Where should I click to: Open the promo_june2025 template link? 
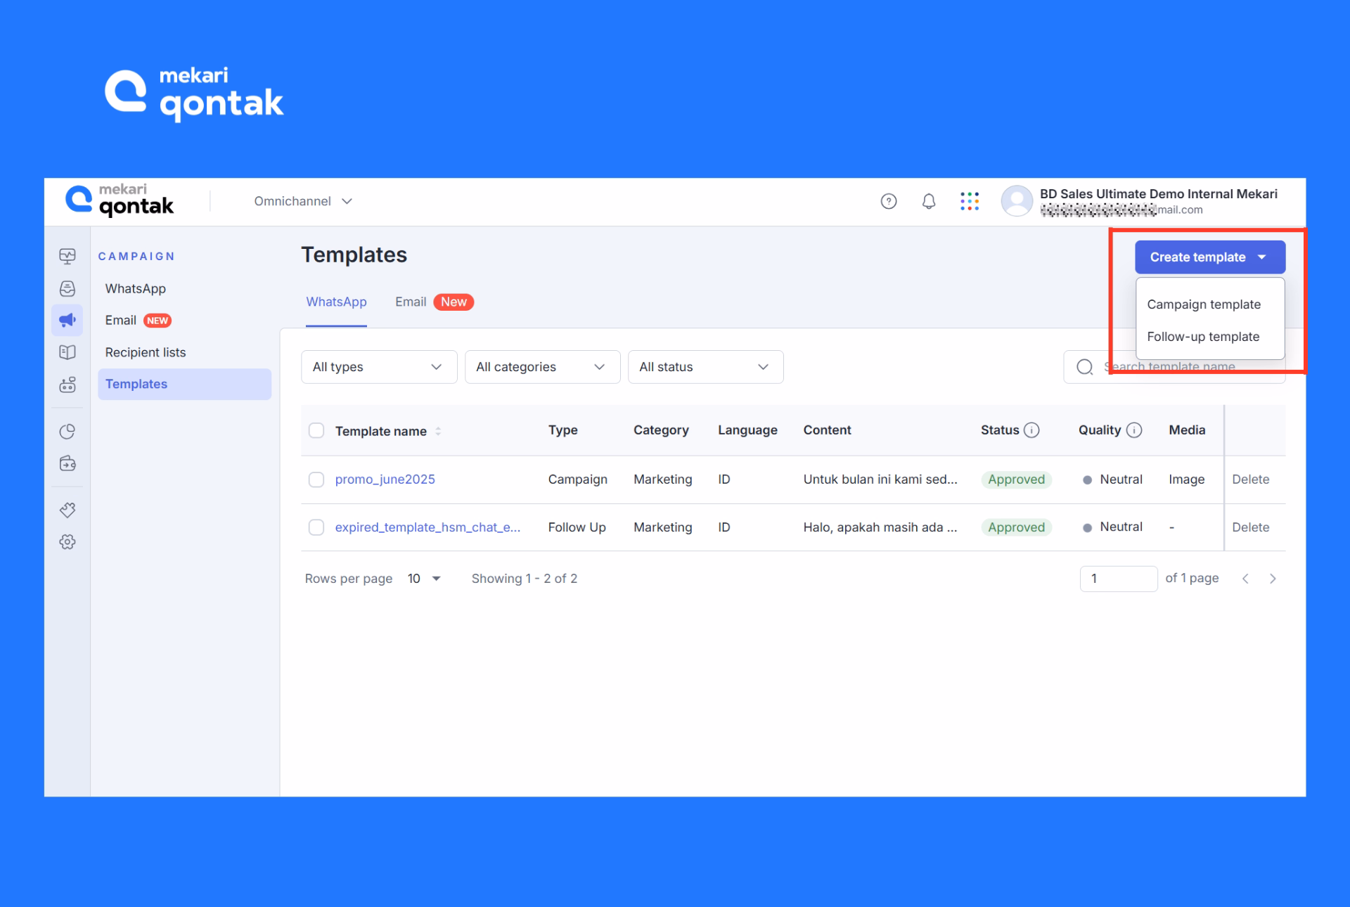pyautogui.click(x=385, y=480)
